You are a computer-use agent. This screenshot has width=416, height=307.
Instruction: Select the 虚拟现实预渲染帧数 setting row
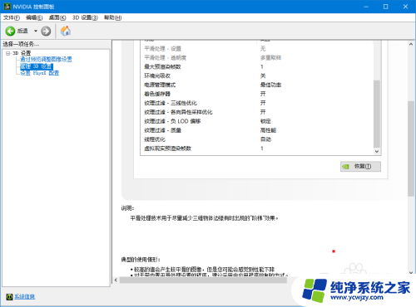(257, 149)
